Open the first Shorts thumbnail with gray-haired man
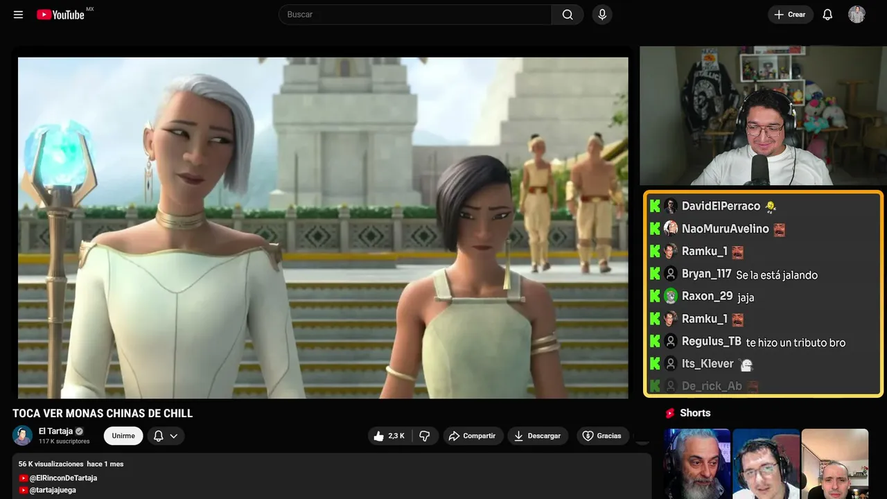The width and height of the screenshot is (887, 499). [697, 464]
